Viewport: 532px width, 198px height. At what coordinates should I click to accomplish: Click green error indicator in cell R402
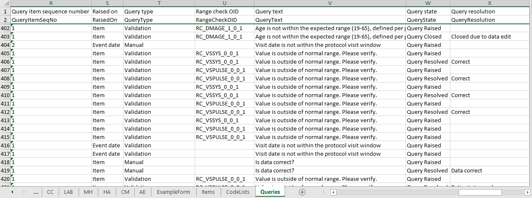point(12,26)
